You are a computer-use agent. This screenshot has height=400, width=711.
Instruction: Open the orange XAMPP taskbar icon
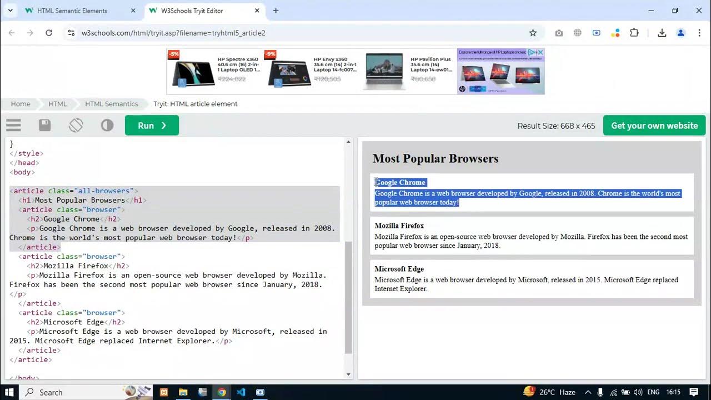coord(164,392)
